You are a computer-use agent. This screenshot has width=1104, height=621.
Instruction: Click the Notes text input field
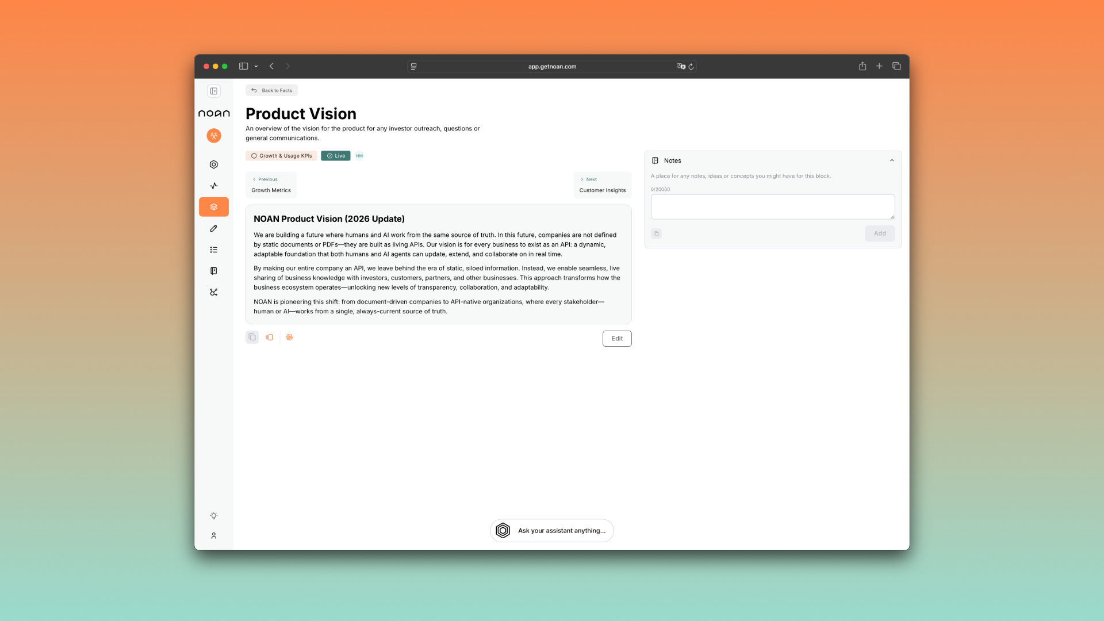(772, 206)
